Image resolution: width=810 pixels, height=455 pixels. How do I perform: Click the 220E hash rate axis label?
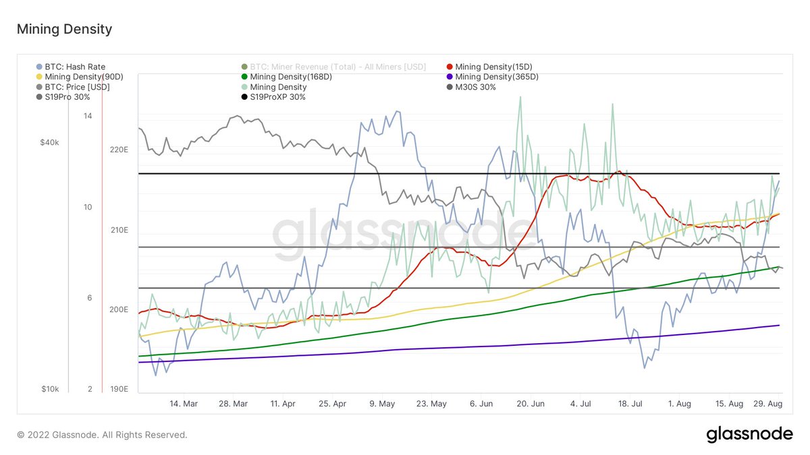tap(119, 150)
